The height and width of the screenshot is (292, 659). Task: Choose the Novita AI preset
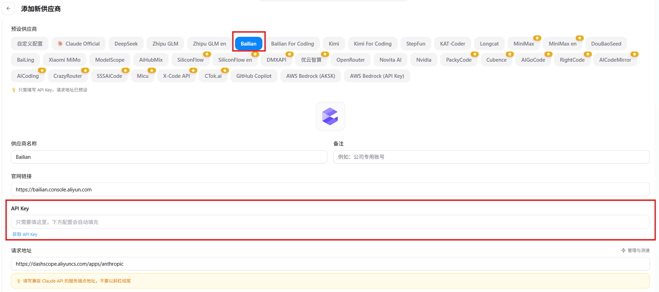[x=391, y=60]
